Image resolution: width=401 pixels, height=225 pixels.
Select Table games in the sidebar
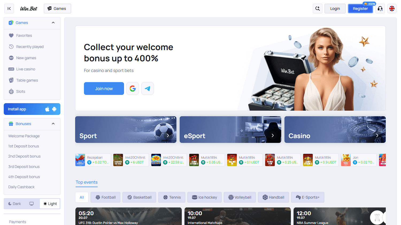coord(26,80)
